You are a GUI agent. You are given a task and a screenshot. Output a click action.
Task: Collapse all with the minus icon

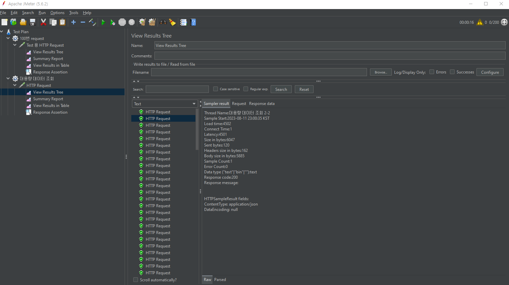tap(83, 22)
